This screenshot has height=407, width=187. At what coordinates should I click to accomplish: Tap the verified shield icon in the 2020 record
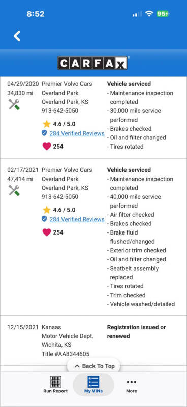[44, 133]
